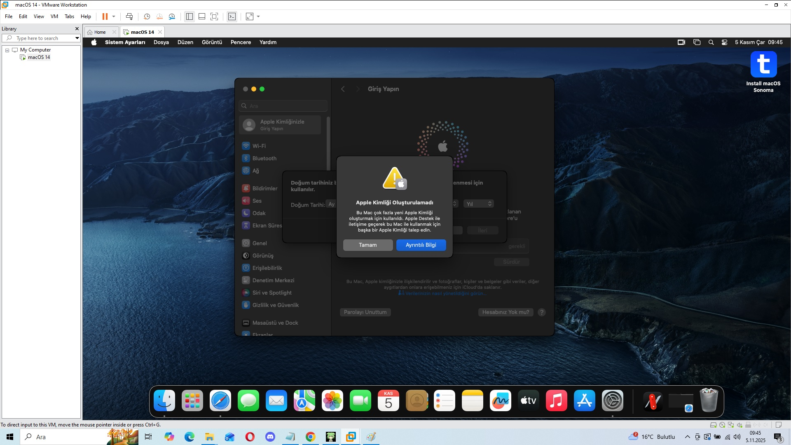Screen dimensions: 791x445
Task: Open the pause button dropdown arrow
Action: [114, 16]
